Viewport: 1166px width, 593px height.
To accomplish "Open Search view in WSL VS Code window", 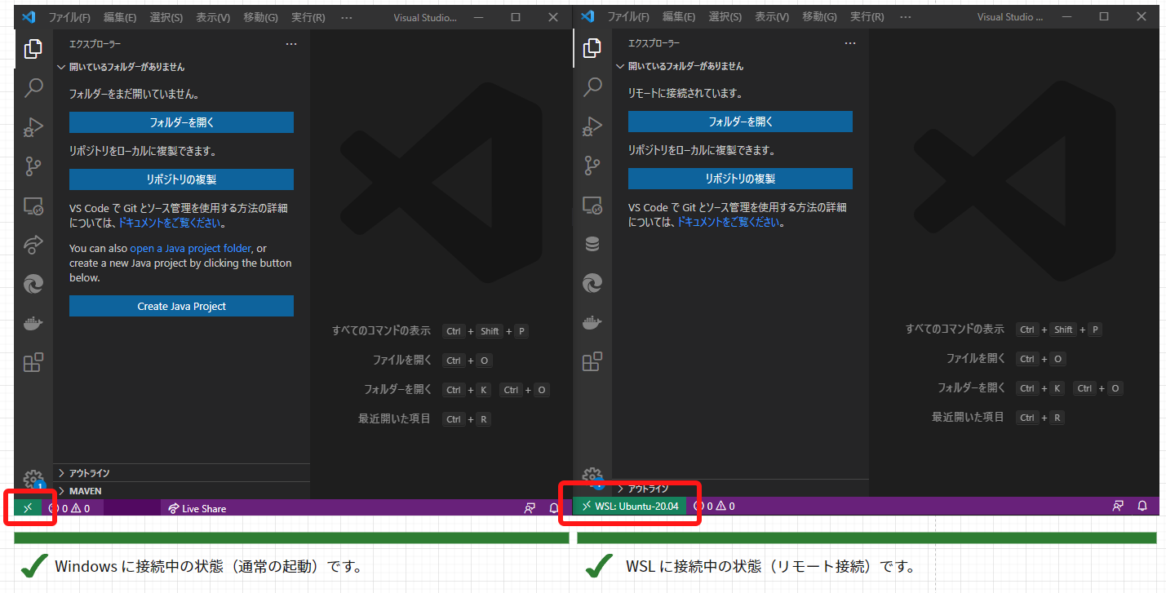I will (x=592, y=88).
